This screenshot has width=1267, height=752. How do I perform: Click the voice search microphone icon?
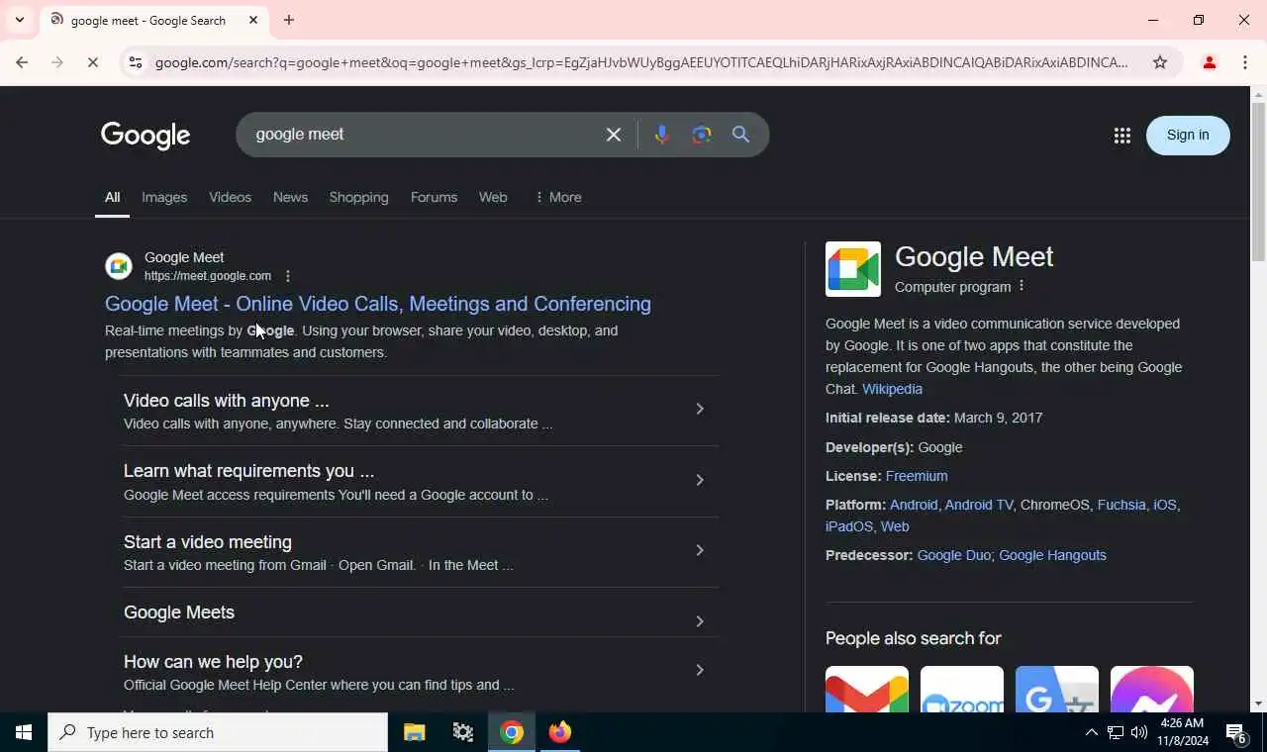point(661,135)
